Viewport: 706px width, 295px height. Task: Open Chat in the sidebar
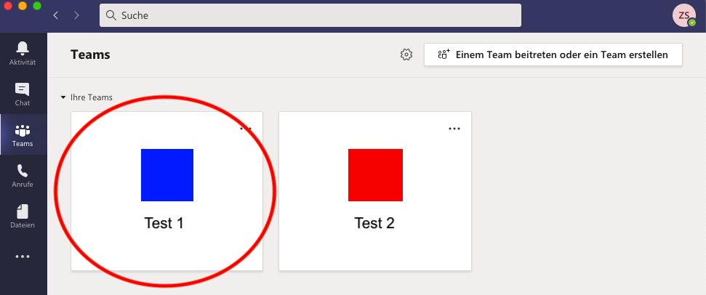click(x=23, y=94)
